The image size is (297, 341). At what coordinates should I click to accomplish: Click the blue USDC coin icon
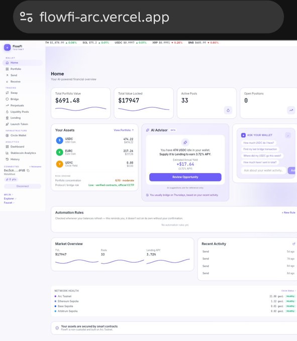click(x=59, y=140)
